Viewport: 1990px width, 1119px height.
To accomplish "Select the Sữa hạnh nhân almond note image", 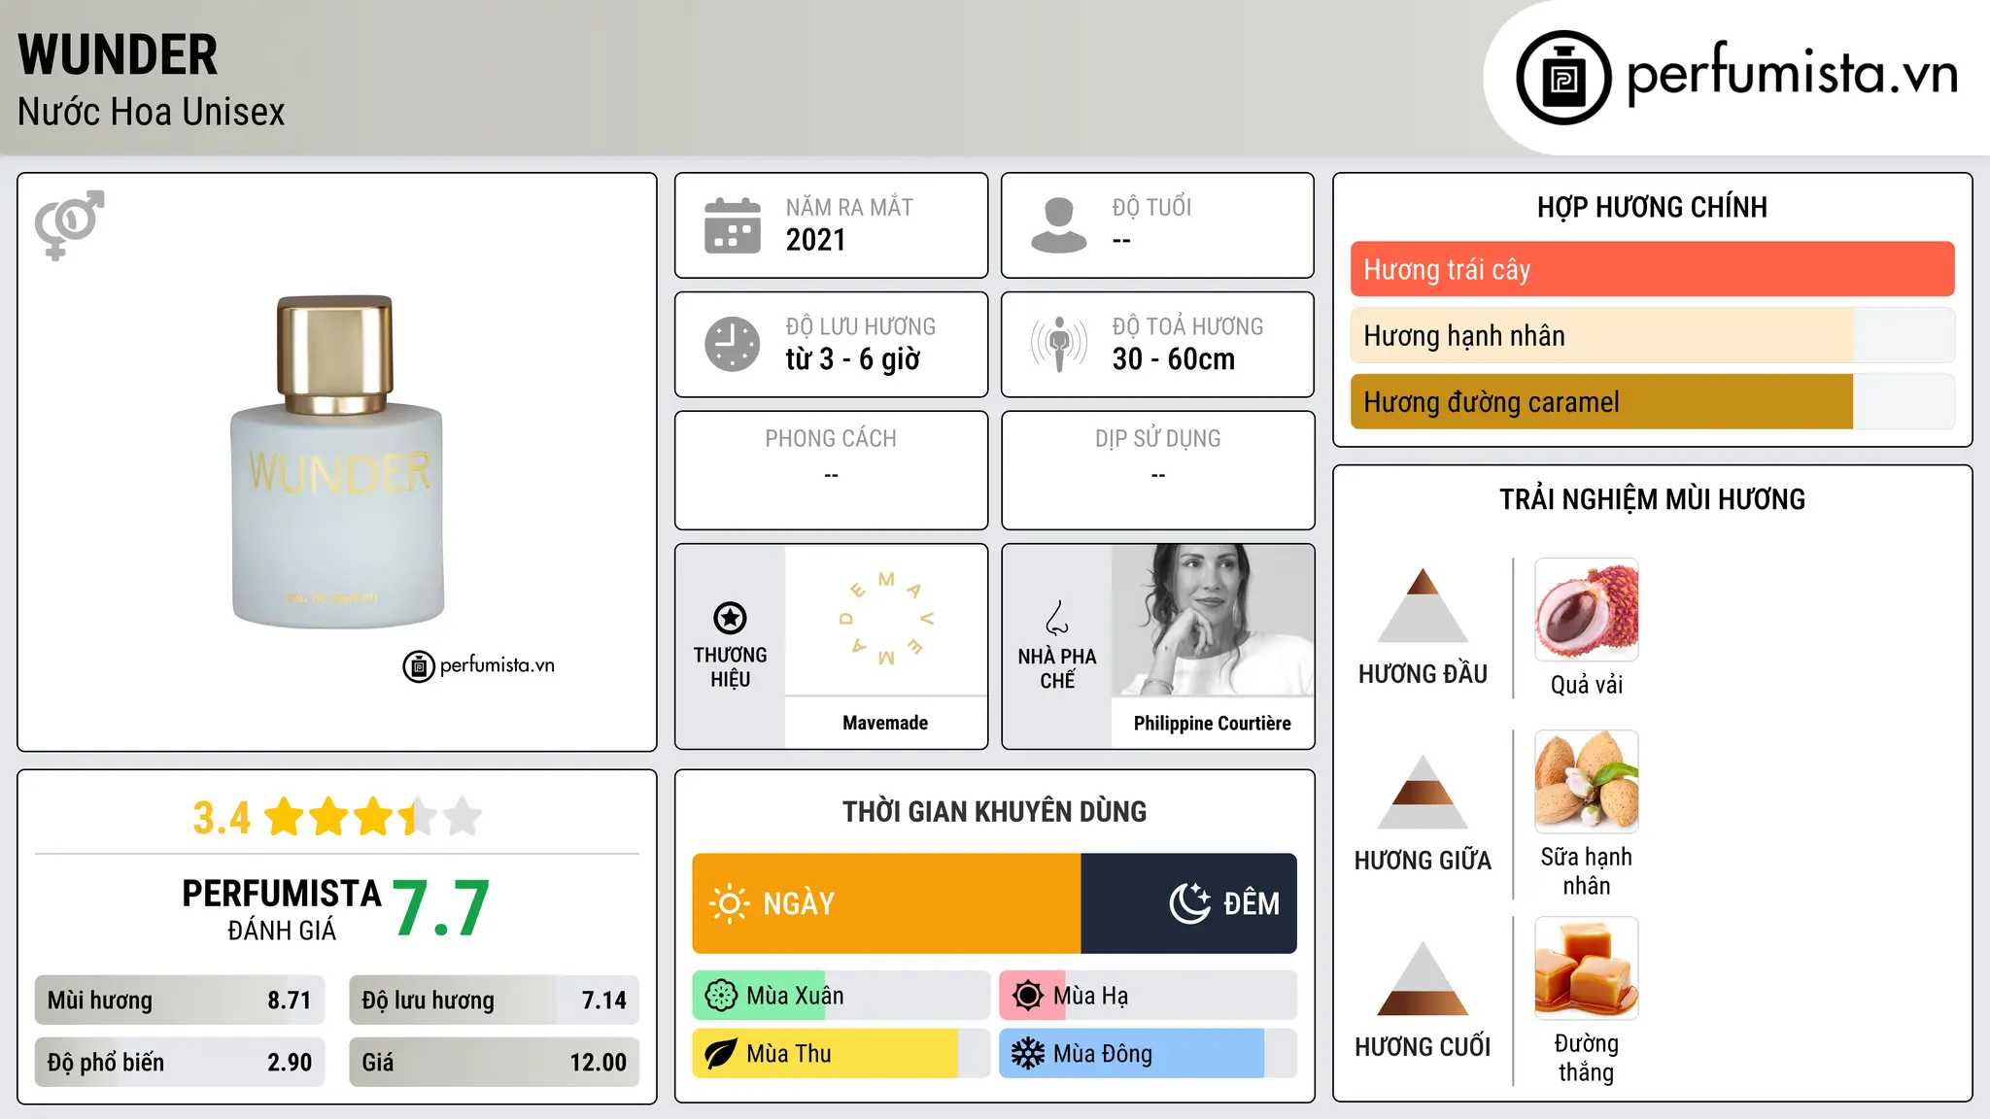I will click(1587, 782).
